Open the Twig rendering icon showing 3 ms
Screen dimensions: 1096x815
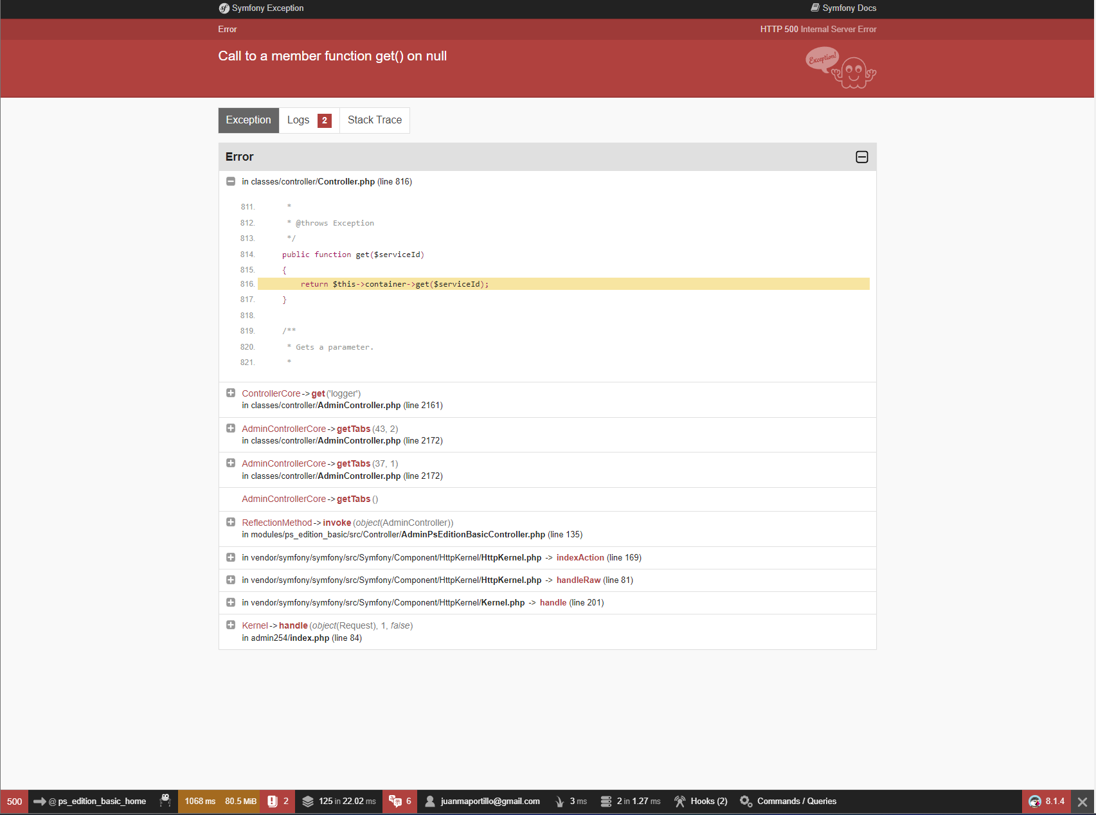click(x=560, y=802)
